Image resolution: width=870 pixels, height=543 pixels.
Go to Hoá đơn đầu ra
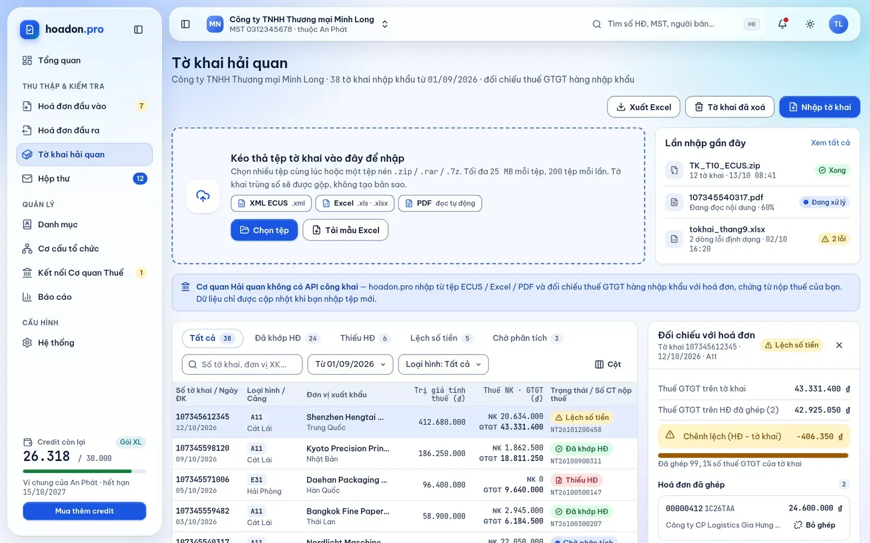point(84,130)
